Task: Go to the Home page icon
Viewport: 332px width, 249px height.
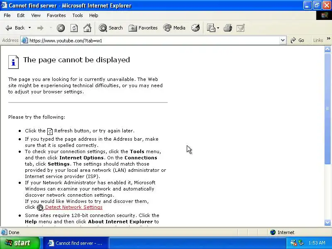Action: point(87,28)
